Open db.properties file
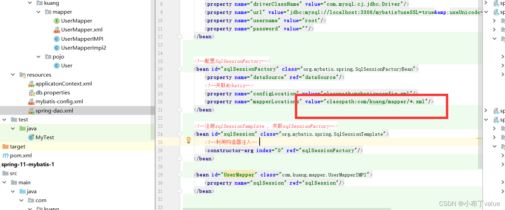 [x=53, y=93]
